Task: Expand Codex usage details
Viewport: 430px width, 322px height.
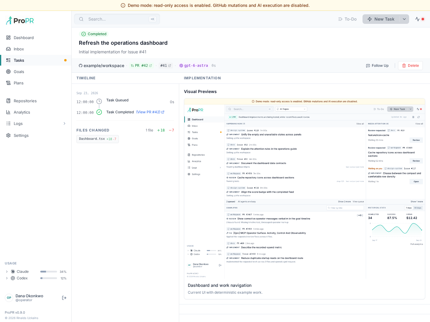Action: point(7,278)
